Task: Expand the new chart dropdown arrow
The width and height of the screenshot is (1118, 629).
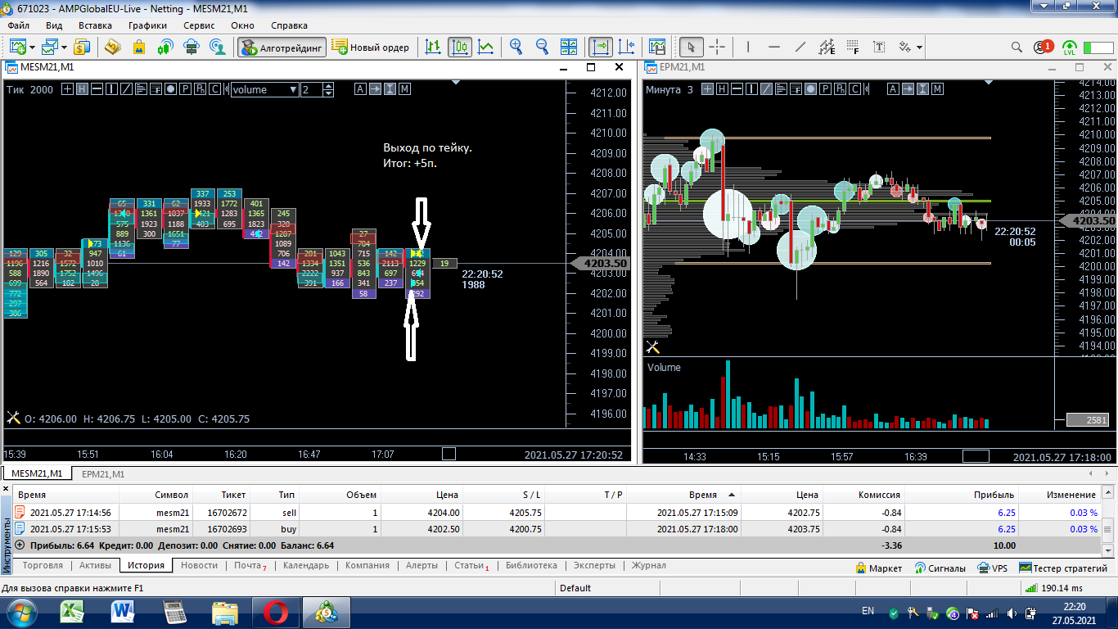Action: (31, 48)
